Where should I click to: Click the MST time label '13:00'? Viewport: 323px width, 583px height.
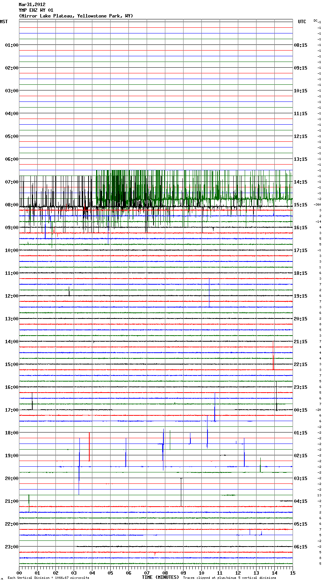12,319
